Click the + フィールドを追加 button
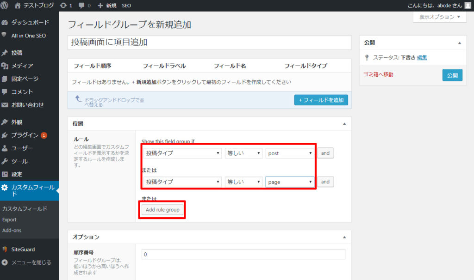The width and height of the screenshot is (474, 280). tap(321, 100)
